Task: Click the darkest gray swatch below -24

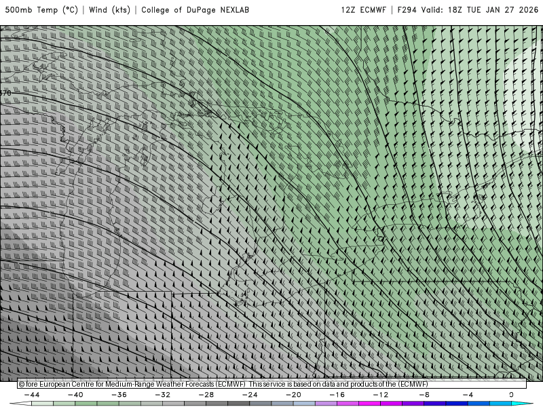Action: (239, 404)
